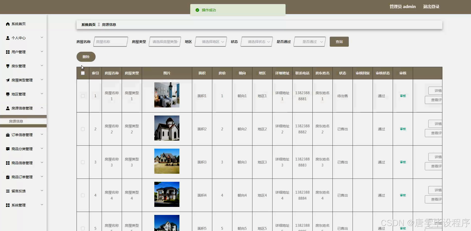Collapse the 房源信息管理 menu chevron
This screenshot has width=471, height=231.
coord(42,108)
